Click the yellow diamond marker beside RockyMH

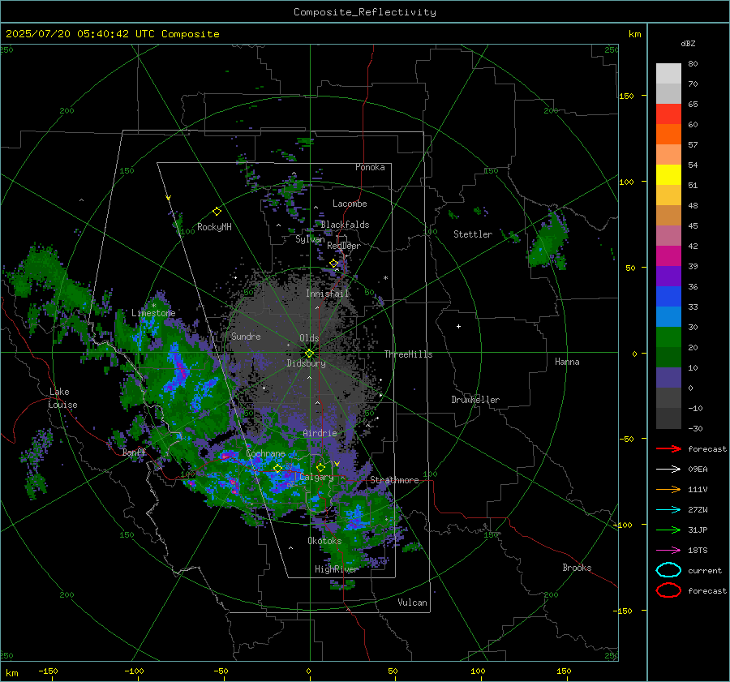217,212
